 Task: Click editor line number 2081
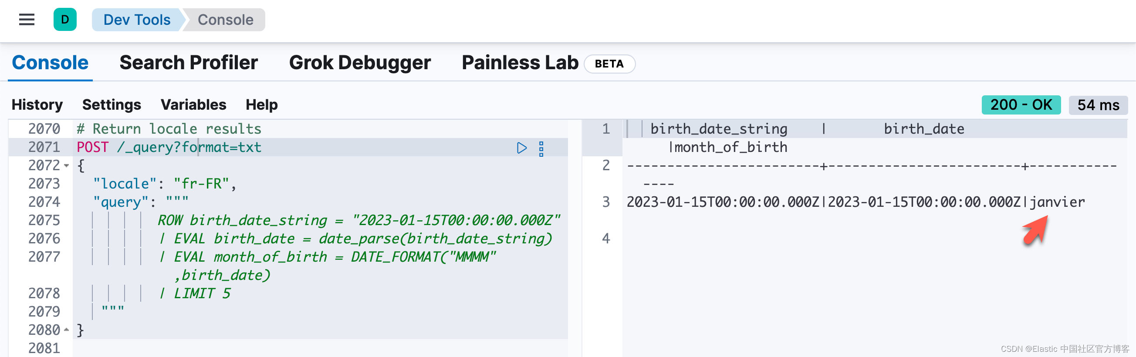44,348
